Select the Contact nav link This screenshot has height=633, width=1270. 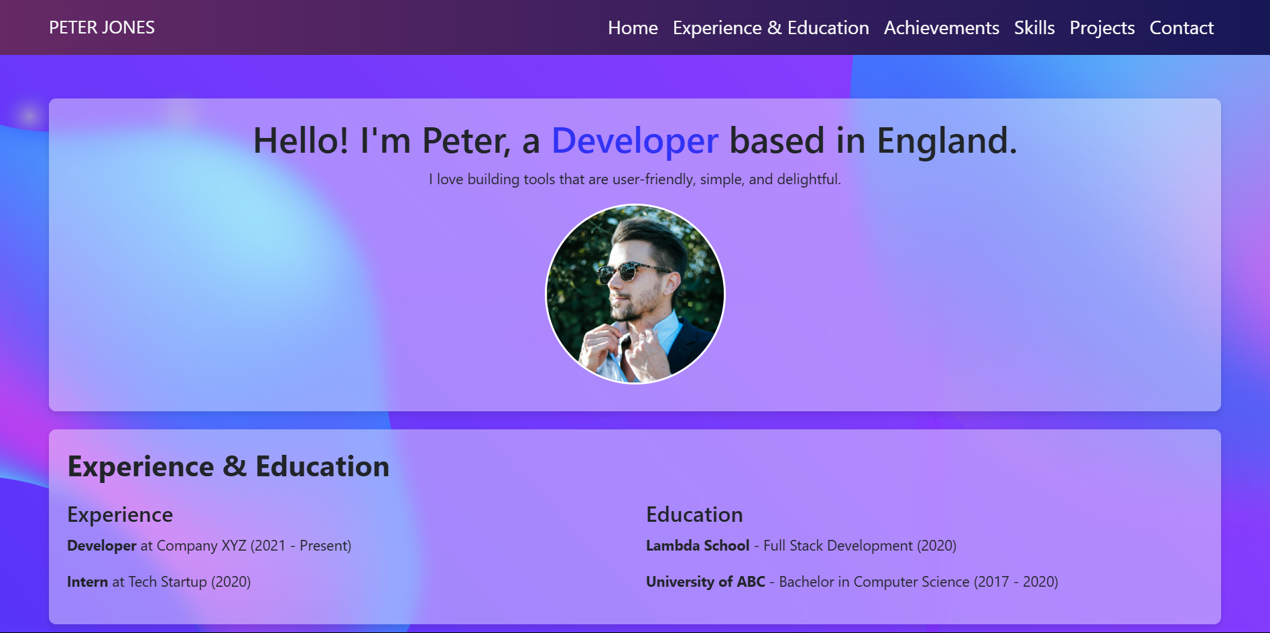[1182, 27]
